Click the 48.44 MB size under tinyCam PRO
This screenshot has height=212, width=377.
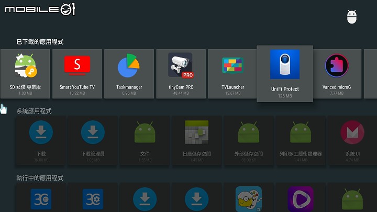pyautogui.click(x=181, y=93)
